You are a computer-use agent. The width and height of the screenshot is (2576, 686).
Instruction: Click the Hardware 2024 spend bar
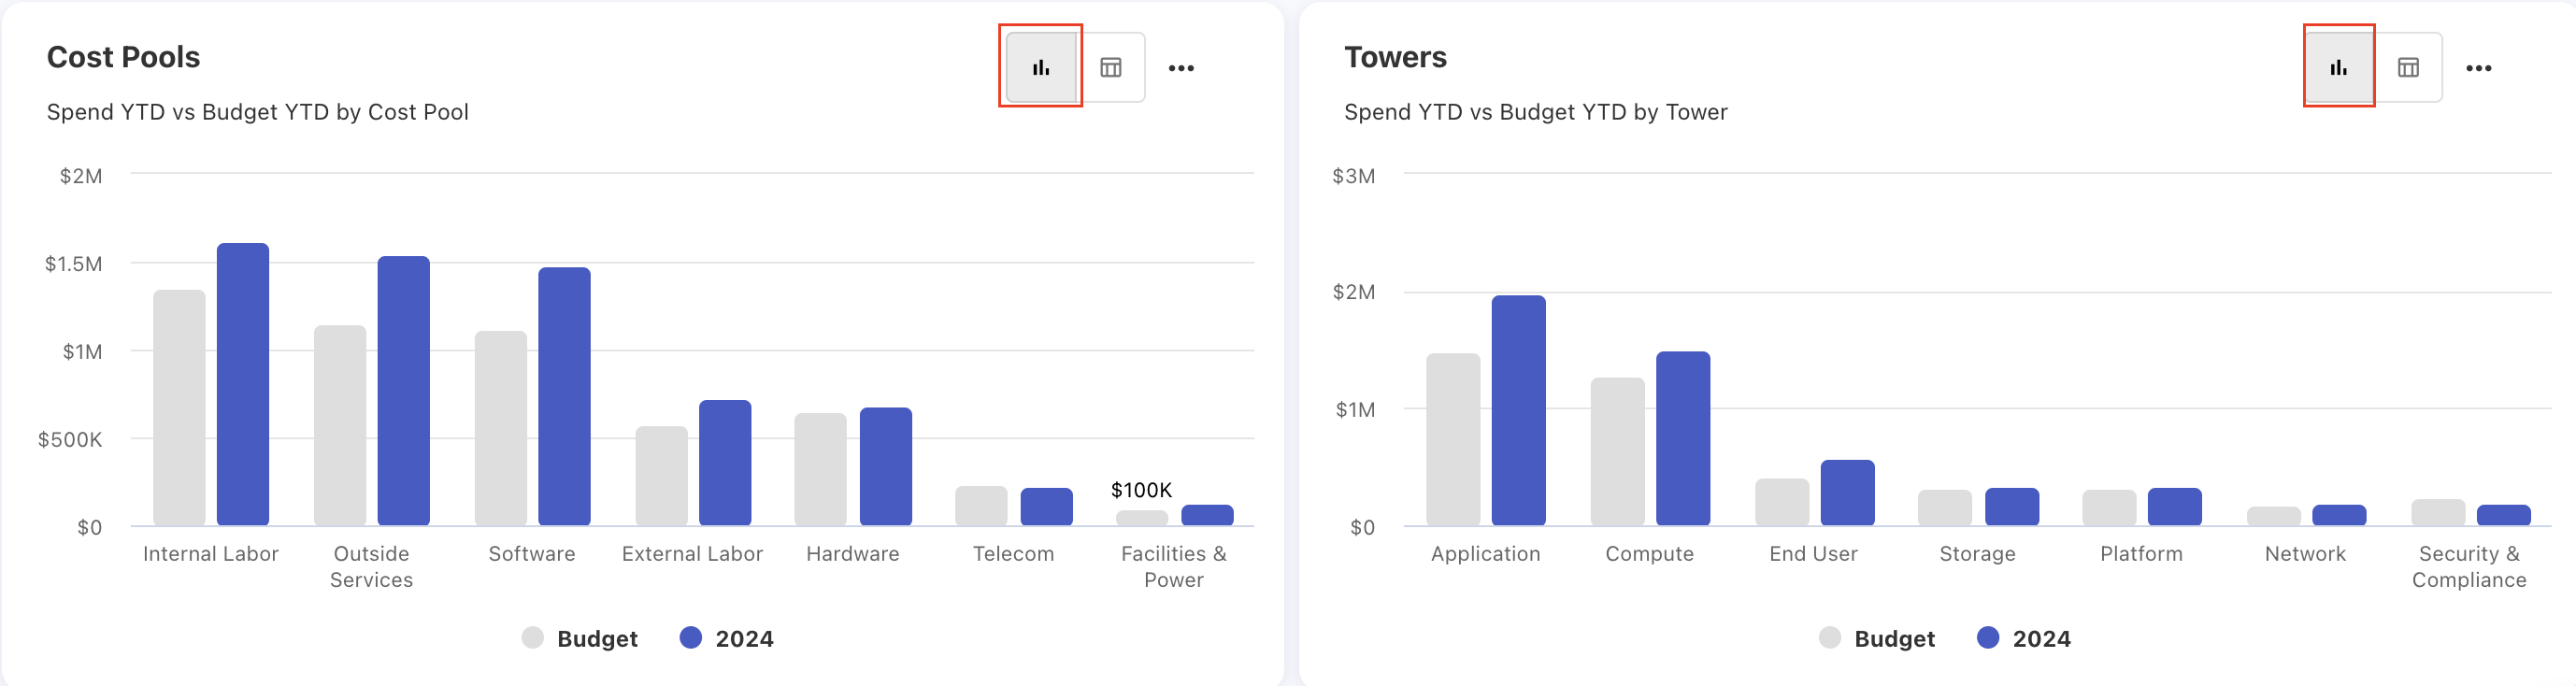(885, 466)
